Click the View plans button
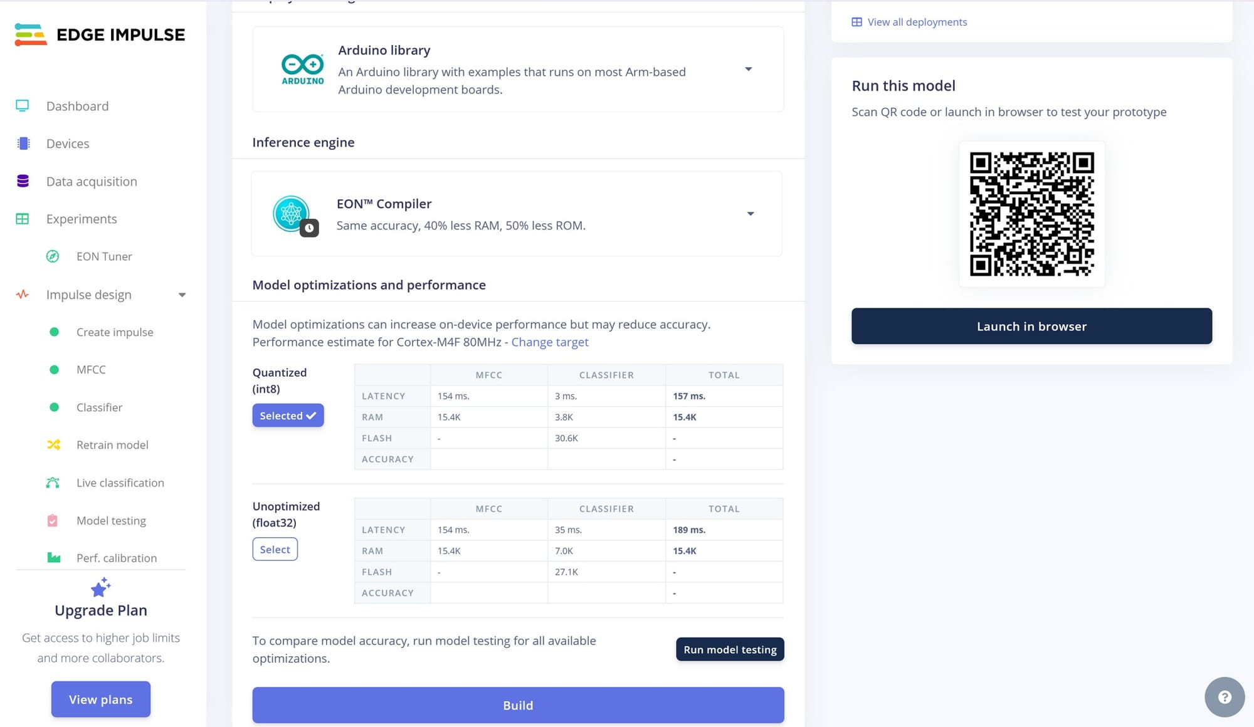The height and width of the screenshot is (727, 1254). point(100,699)
